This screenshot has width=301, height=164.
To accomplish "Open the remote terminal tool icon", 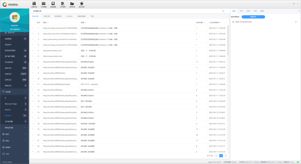I will (34, 4).
